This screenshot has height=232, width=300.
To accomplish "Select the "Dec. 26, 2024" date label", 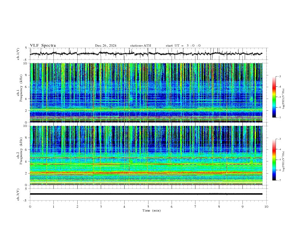I will click(x=106, y=45).
